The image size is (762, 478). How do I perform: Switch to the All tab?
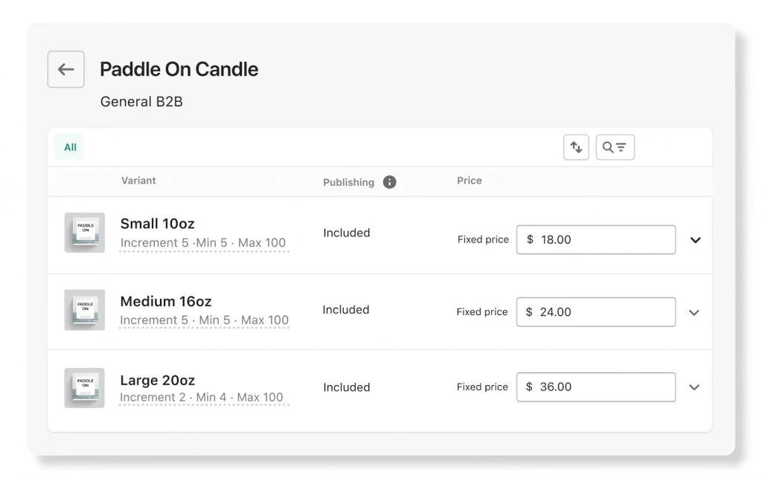68,146
